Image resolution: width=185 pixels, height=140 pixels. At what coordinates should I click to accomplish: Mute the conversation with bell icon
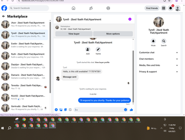coord(153,41)
